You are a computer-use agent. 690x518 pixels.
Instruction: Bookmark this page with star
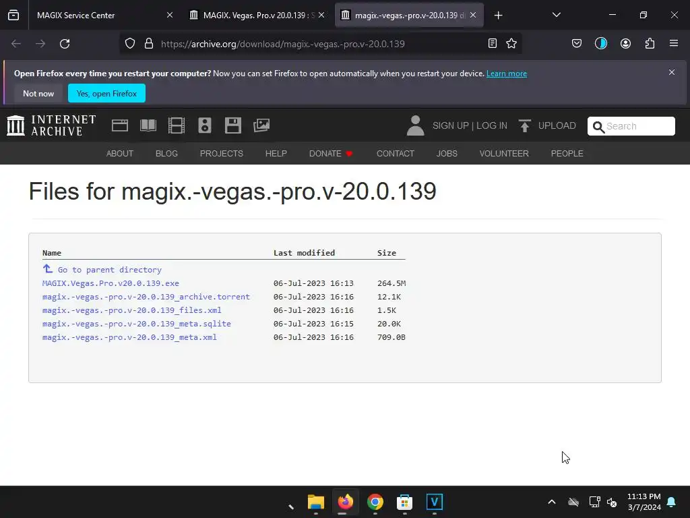(x=511, y=43)
